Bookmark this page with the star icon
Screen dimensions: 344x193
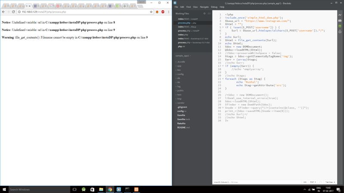151,12
